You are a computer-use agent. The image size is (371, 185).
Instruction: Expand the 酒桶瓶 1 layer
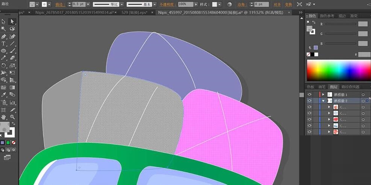[323, 94]
